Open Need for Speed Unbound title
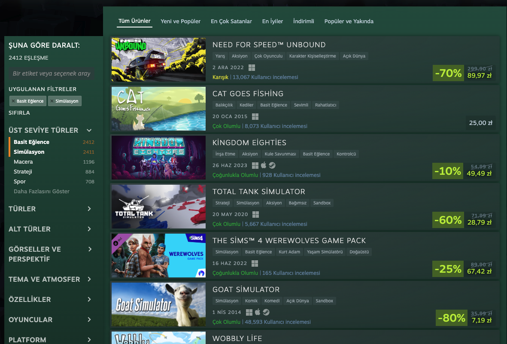The height and width of the screenshot is (344, 507). tap(269, 45)
